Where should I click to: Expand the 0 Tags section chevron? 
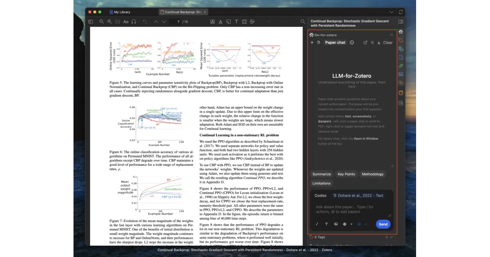point(392,237)
